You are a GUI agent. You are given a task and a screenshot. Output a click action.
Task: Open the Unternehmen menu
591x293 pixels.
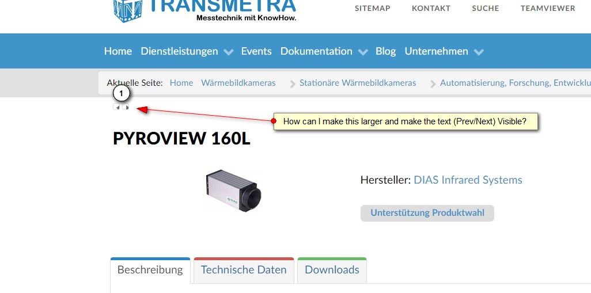pyautogui.click(x=437, y=51)
